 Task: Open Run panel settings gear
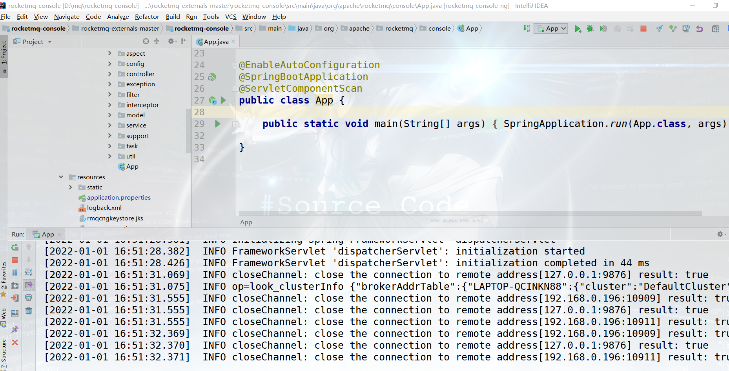point(721,234)
